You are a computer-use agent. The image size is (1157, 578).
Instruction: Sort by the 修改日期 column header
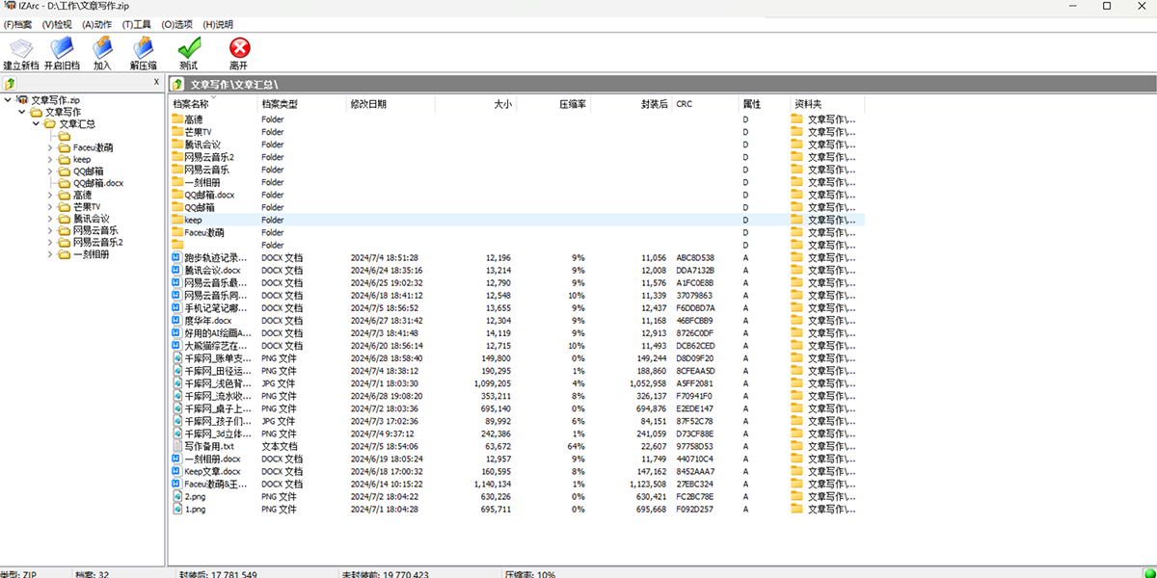point(390,104)
